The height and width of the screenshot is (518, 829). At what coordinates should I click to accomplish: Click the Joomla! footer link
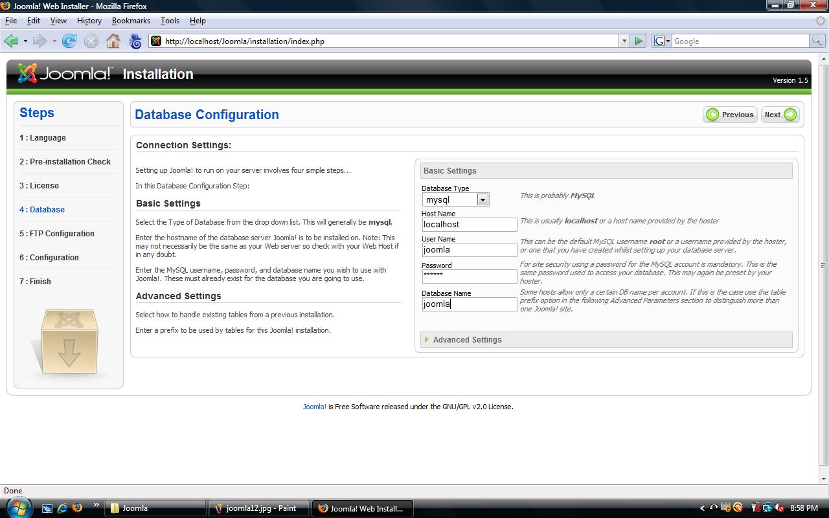[314, 407]
